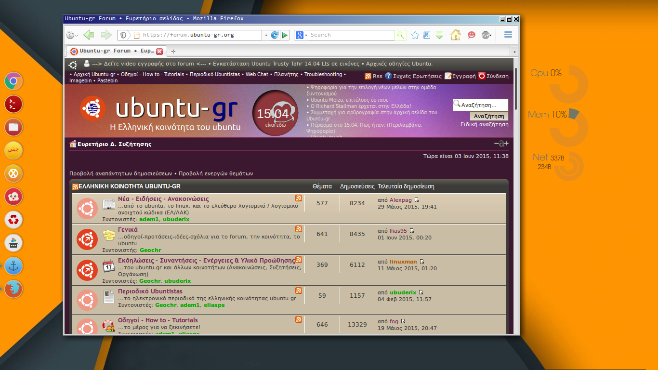The image size is (658, 370).
Task: Open a new tab with the plus icon
Action: [x=173, y=51]
